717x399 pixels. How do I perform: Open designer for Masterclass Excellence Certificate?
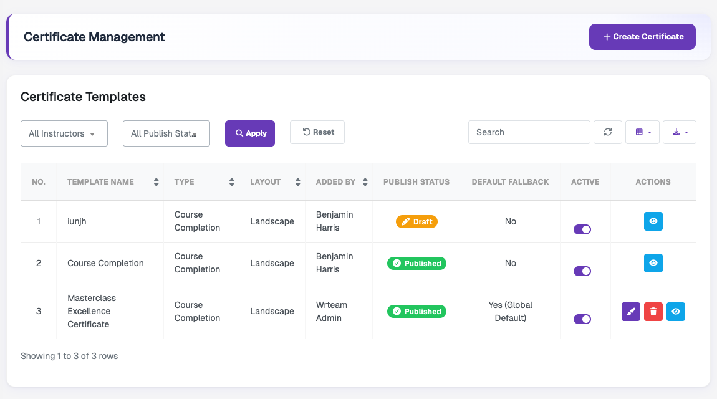coord(630,312)
